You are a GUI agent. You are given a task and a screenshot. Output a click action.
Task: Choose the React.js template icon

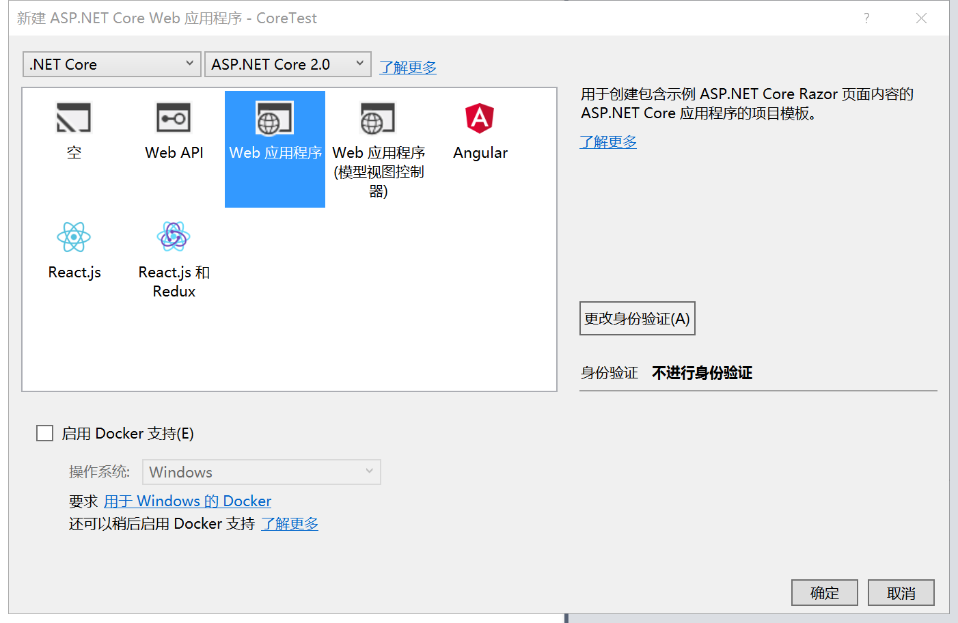coord(74,238)
